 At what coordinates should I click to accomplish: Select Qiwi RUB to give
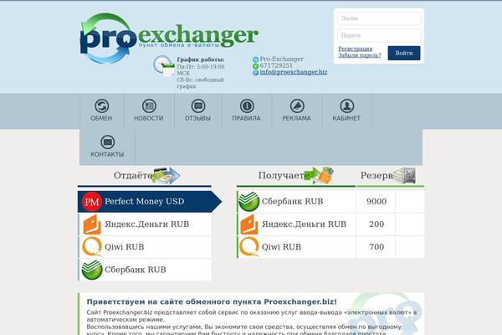(145, 247)
